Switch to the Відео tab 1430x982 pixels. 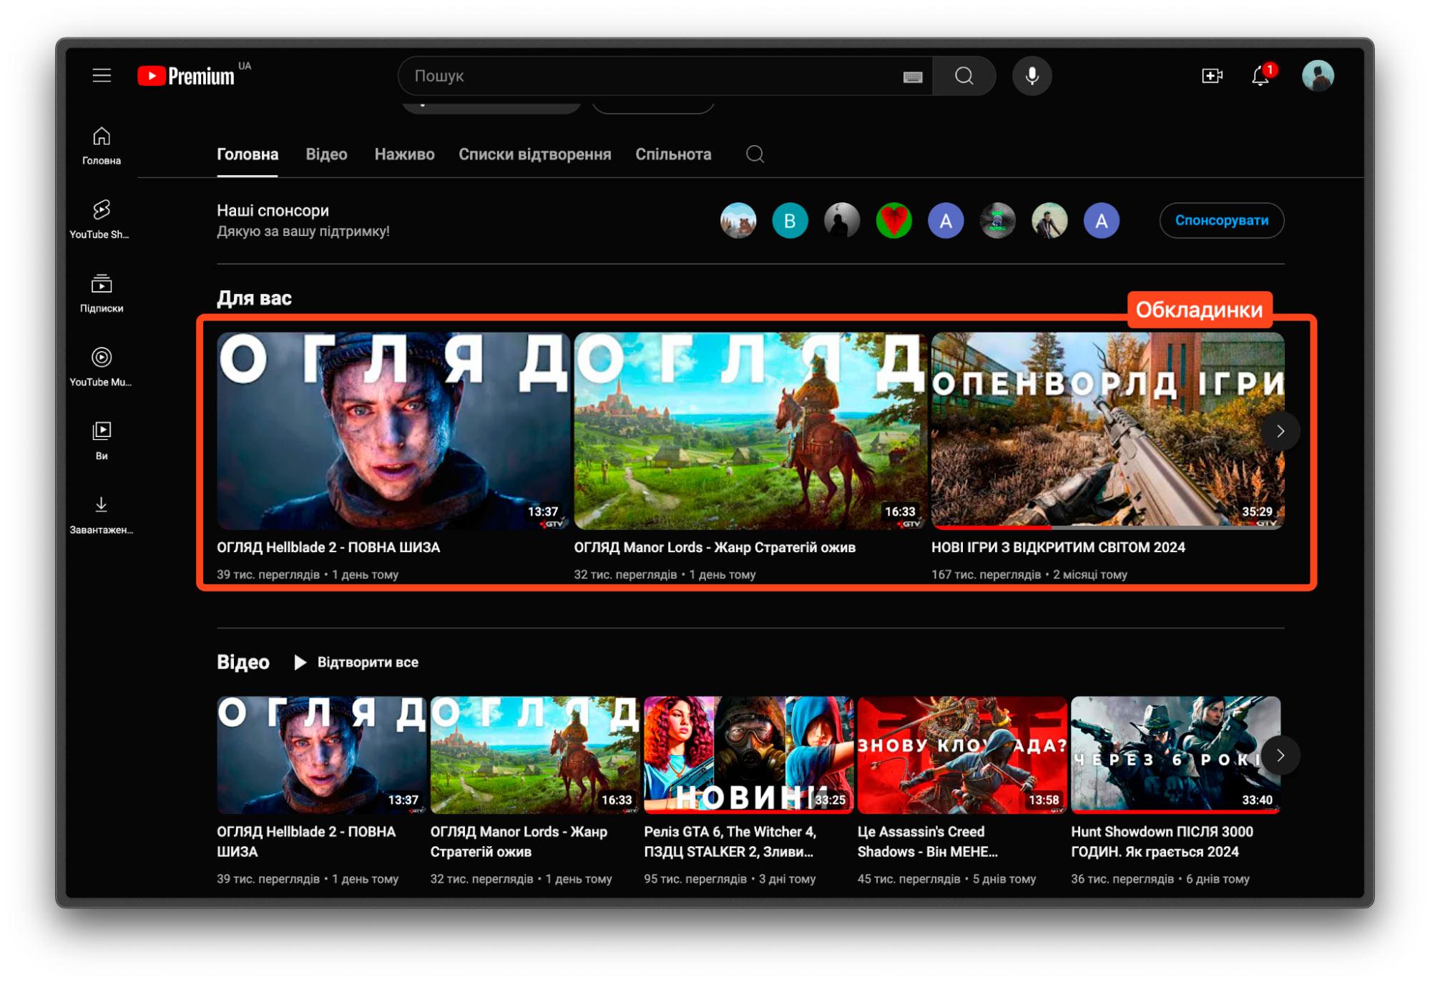pos(326,154)
